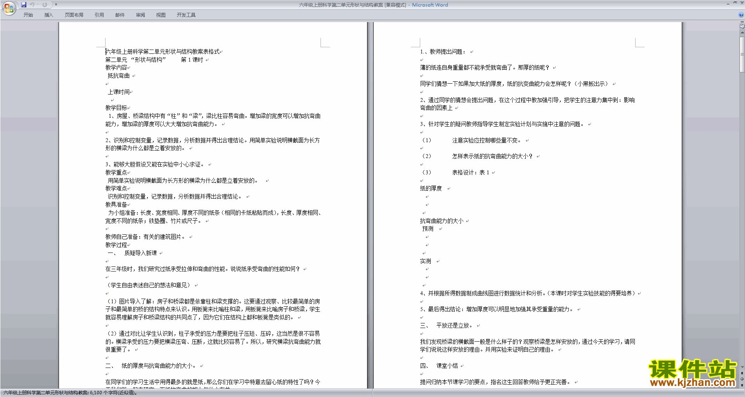Screen dimensions: 745x397
Task: Click the scrollbar up arrow
Action: 742,32
